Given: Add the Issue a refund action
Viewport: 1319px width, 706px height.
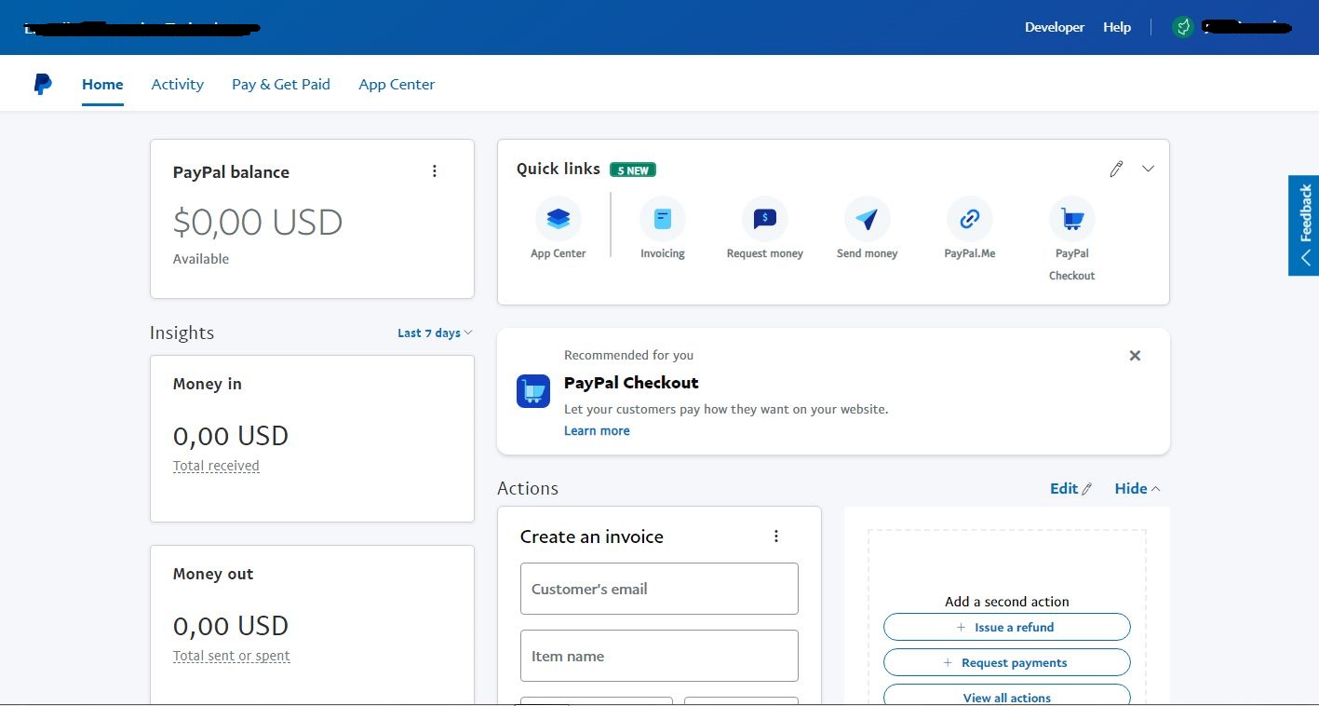Looking at the screenshot, I should click(x=1007, y=627).
